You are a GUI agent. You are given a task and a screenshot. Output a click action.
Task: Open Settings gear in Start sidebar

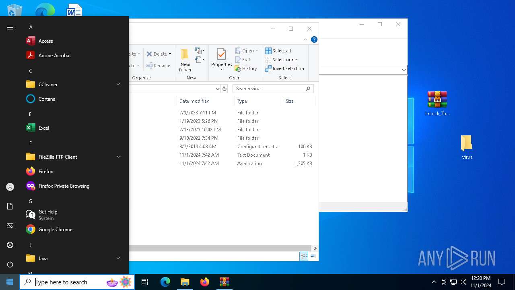tap(10, 245)
